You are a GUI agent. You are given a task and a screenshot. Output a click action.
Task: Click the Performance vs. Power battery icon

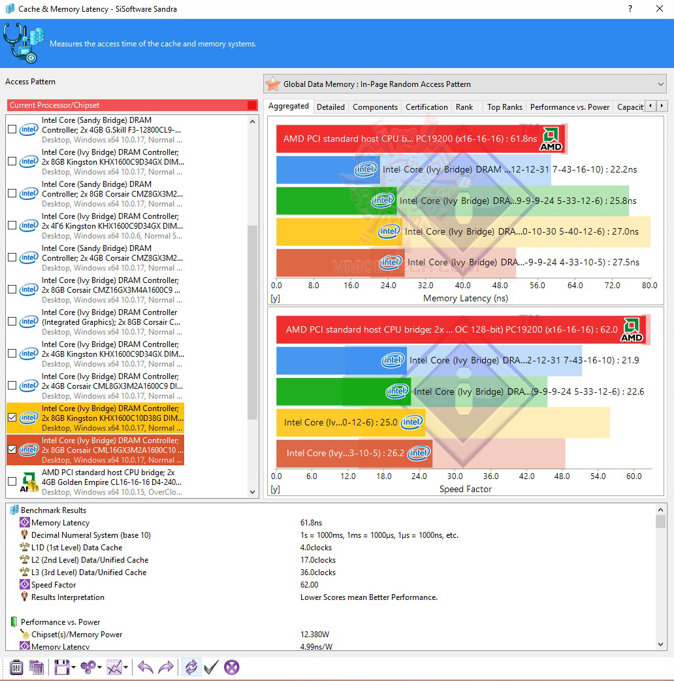14,622
